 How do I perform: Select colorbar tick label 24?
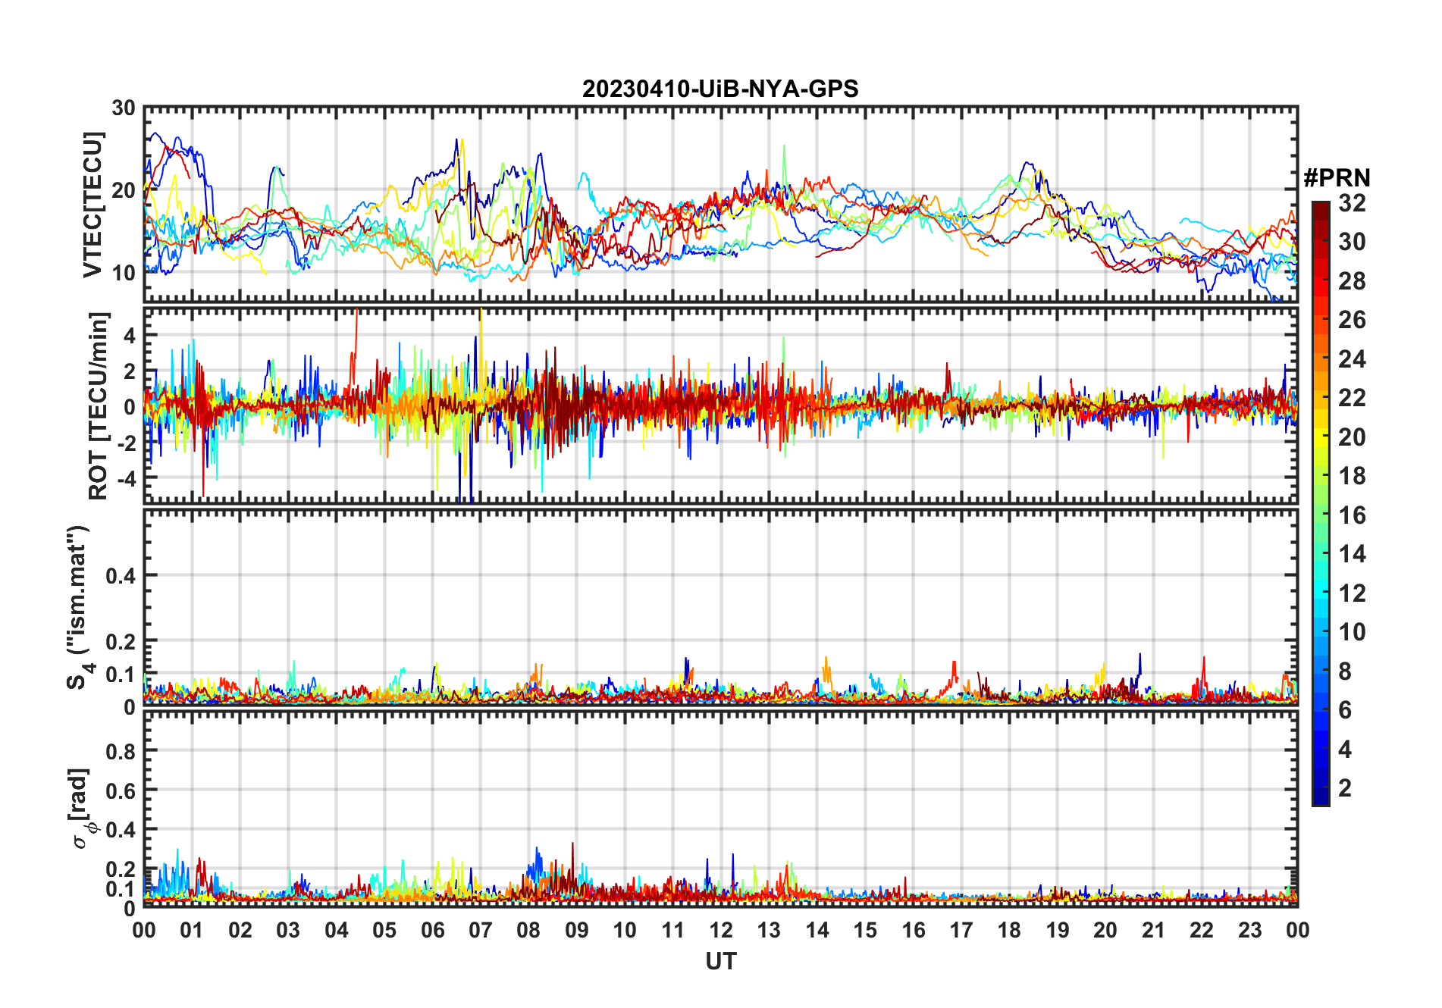[1352, 359]
